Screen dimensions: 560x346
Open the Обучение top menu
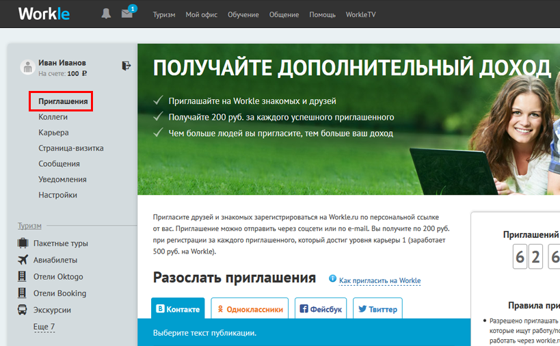click(x=243, y=14)
